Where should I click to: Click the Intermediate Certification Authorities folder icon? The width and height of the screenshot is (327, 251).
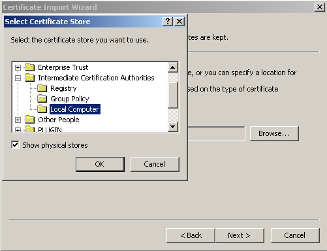click(29, 78)
